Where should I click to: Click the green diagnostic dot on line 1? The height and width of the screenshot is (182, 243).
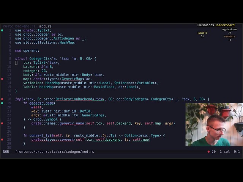2,30
